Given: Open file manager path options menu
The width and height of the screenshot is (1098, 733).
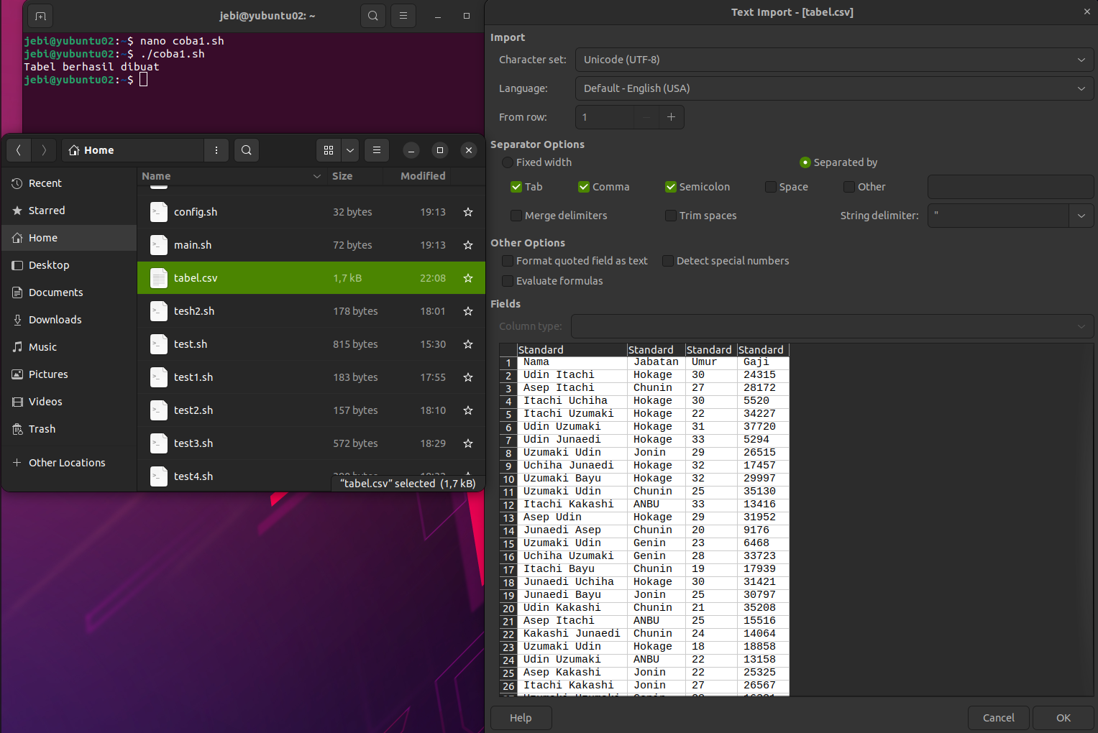Looking at the screenshot, I should coord(216,150).
